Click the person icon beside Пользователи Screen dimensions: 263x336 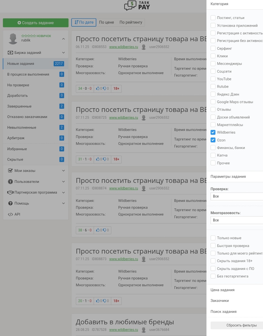pyautogui.click(x=10, y=181)
